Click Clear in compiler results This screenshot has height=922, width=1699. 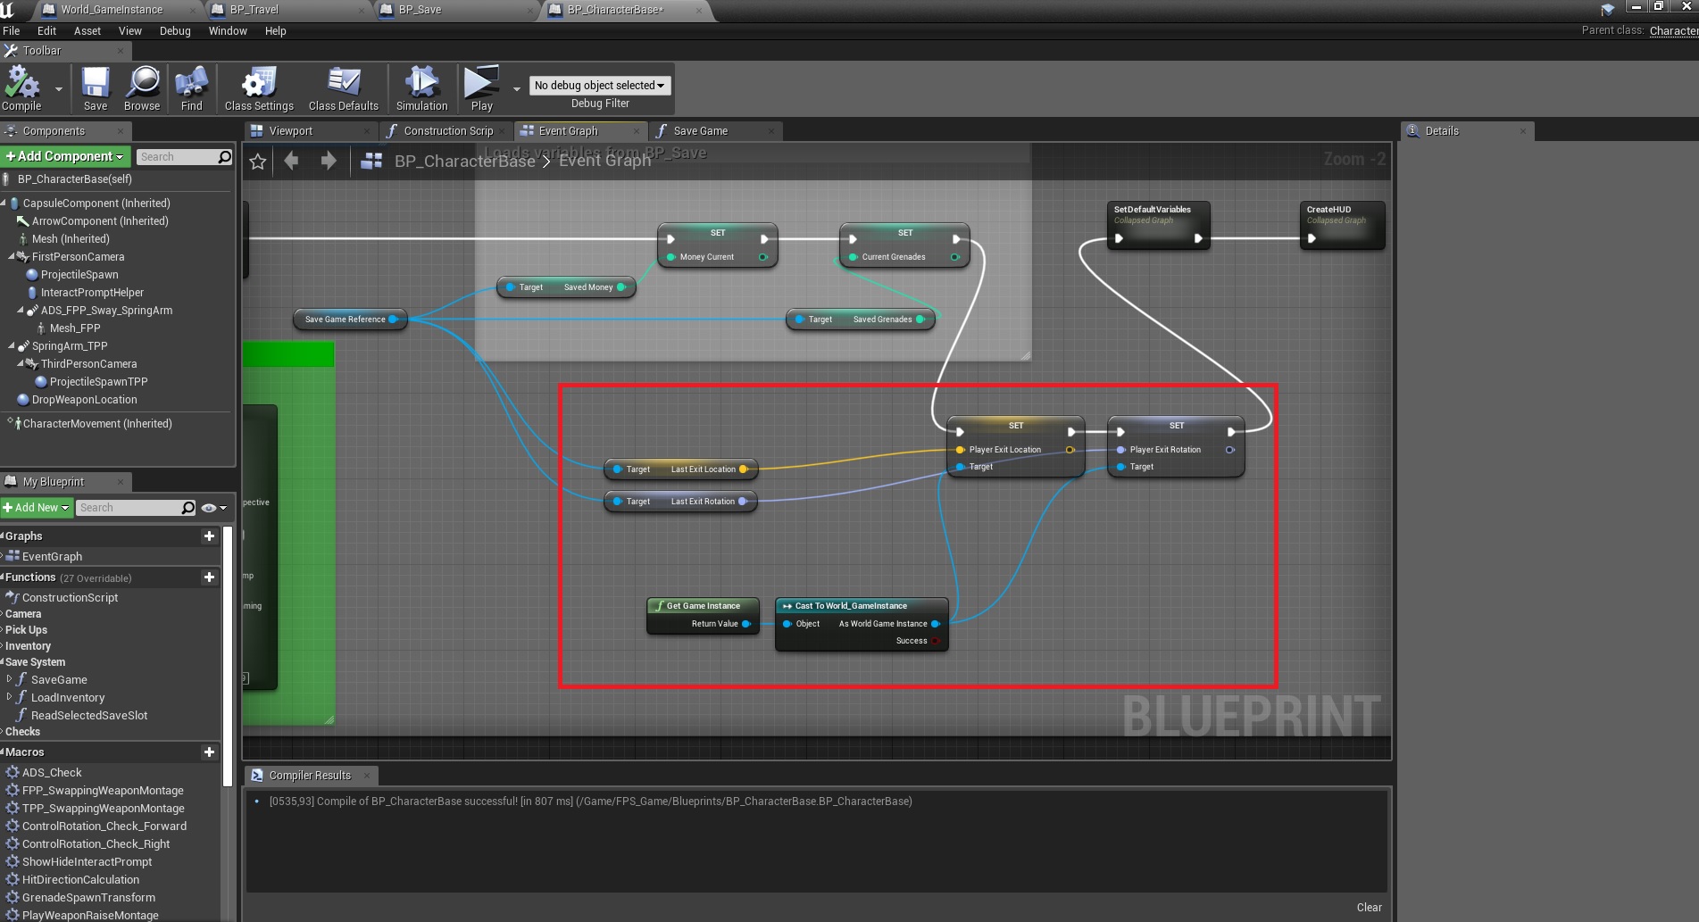tap(1369, 907)
